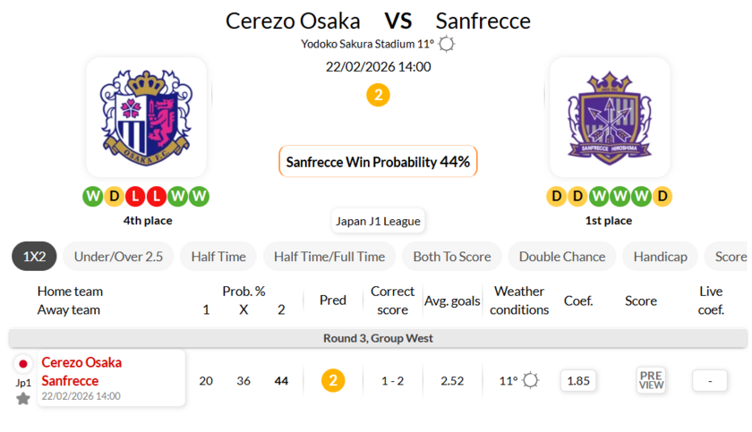This screenshot has width=752, height=432.
Task: Open the Cerezo Osaka Sanfrecce match link
Action: click(x=81, y=371)
